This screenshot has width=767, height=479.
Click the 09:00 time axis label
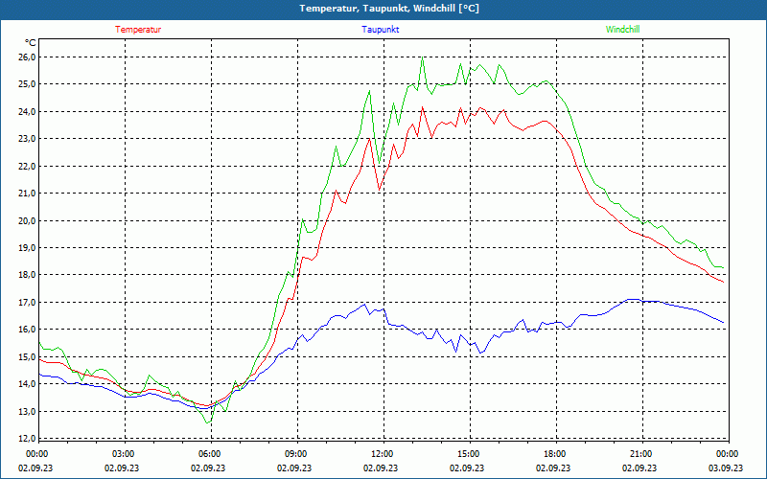295,454
